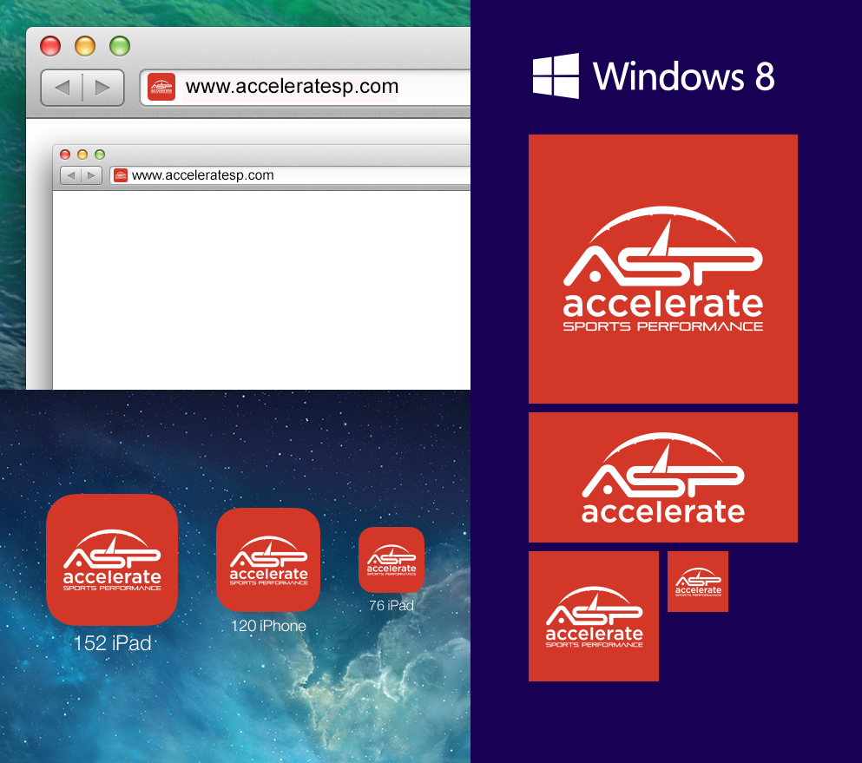Open the smallest ASP Windows tile
The height and width of the screenshot is (763, 862).
point(698,582)
